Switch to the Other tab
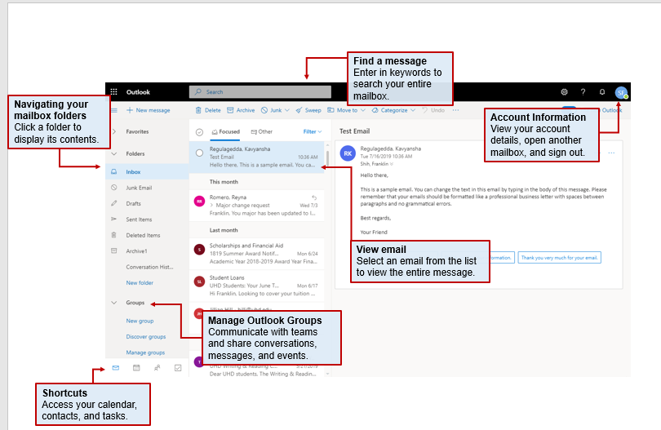This screenshot has height=430, width=661. [x=262, y=131]
